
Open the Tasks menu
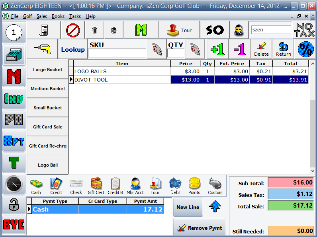point(75,16)
